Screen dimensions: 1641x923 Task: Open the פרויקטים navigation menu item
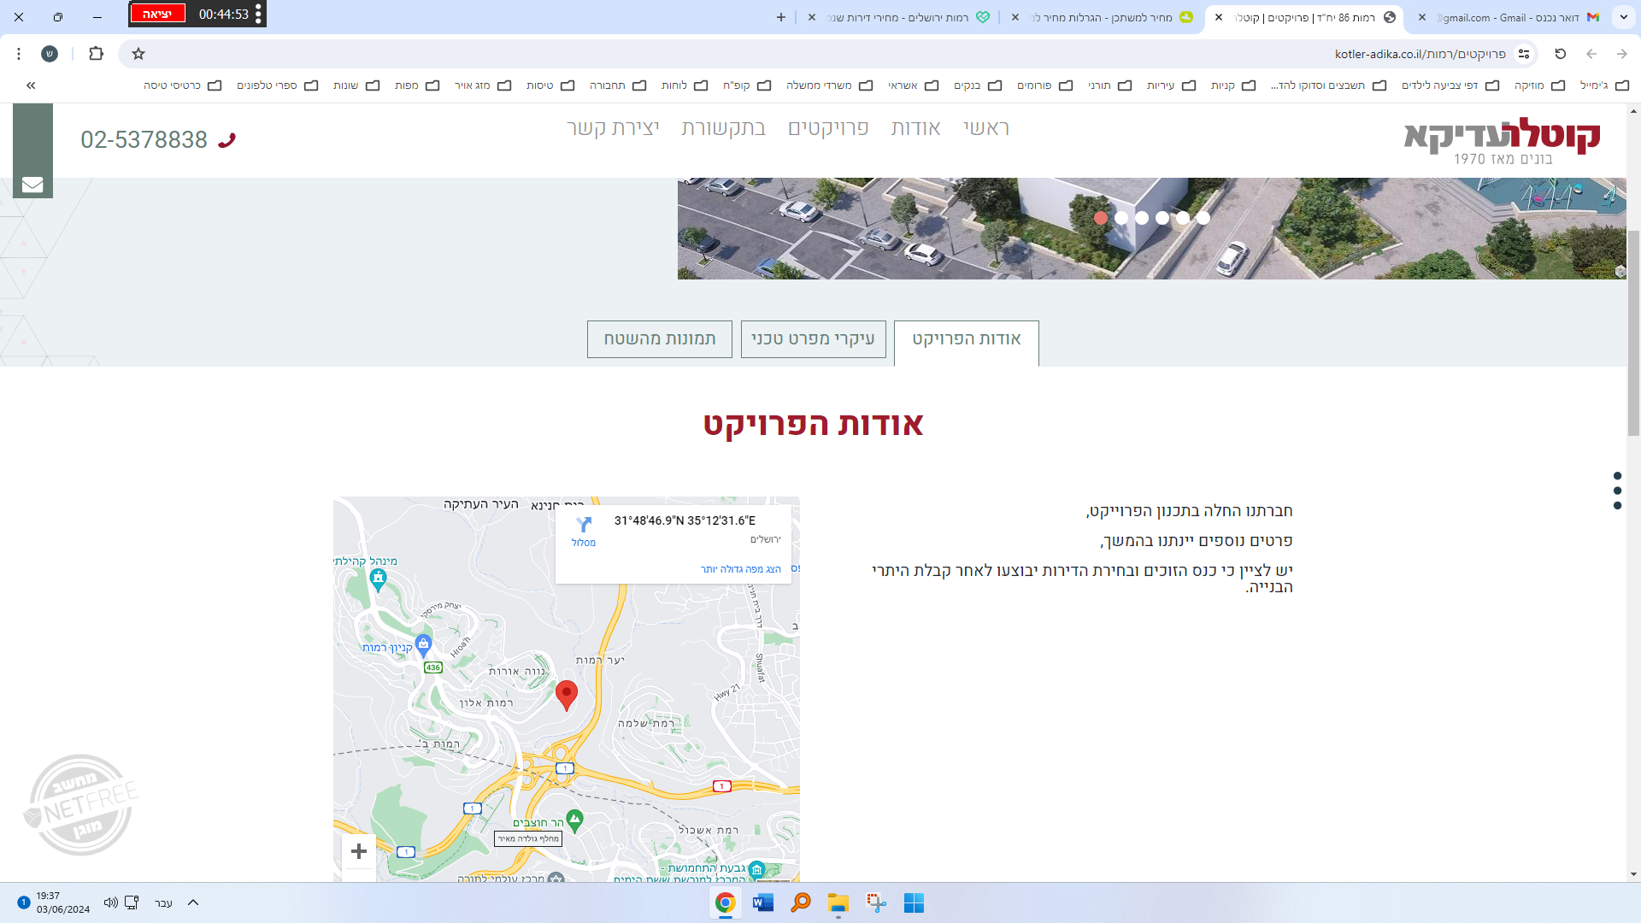point(827,128)
